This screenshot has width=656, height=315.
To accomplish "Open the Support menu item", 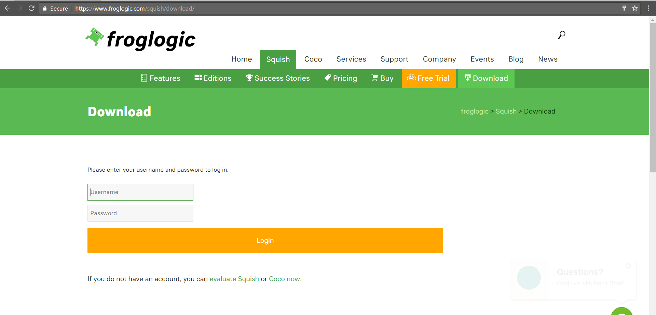I will click(x=394, y=59).
